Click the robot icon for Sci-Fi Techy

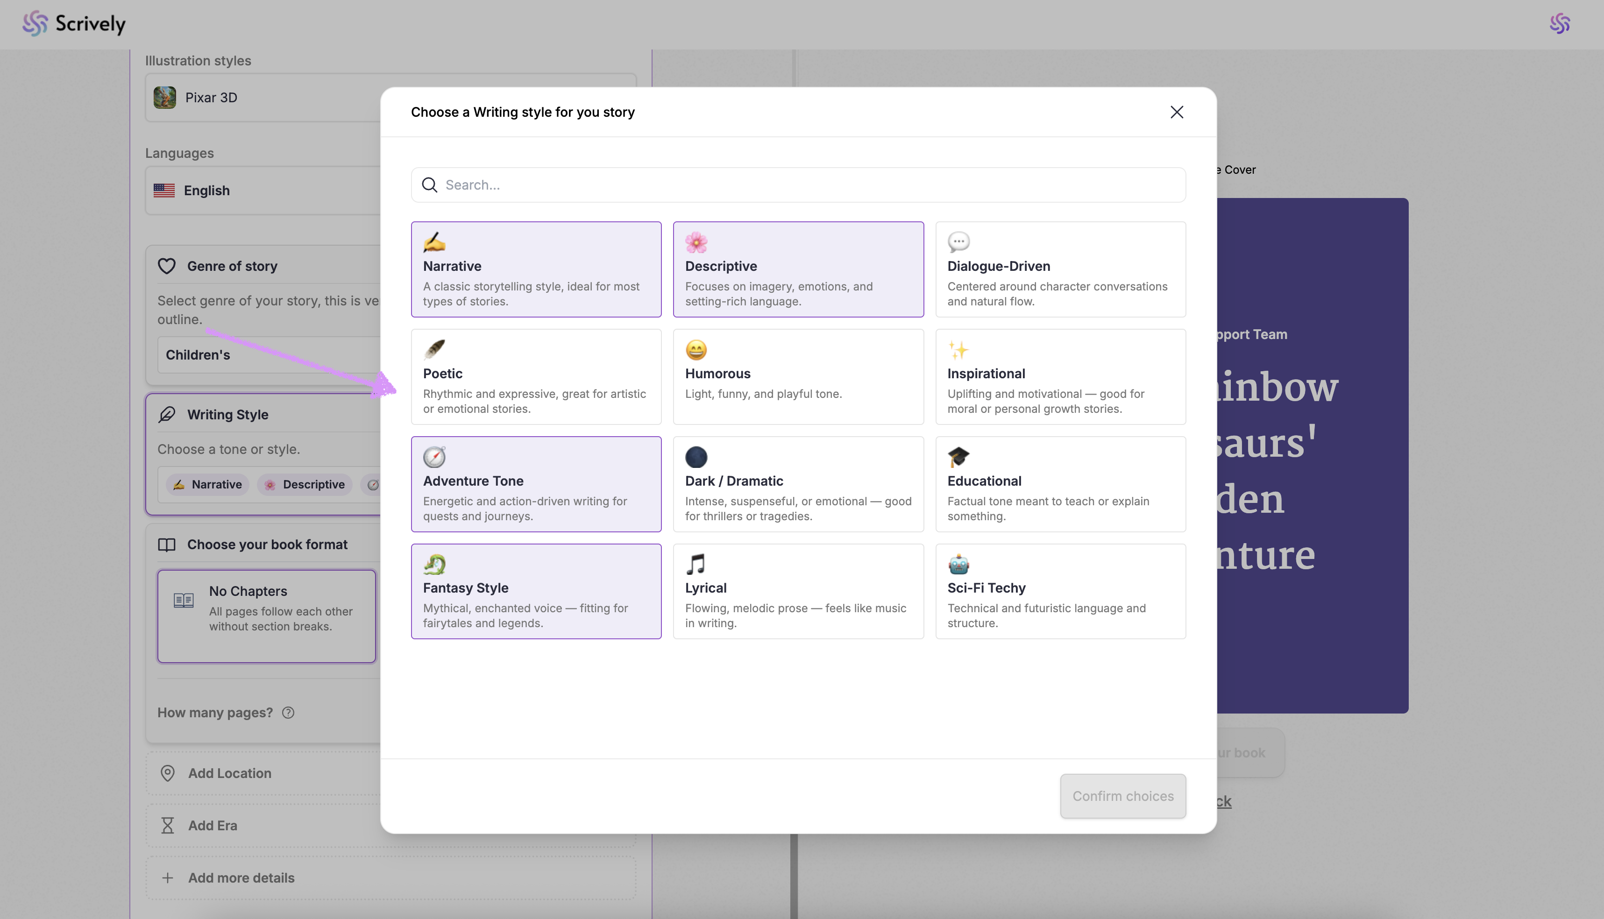(x=958, y=564)
